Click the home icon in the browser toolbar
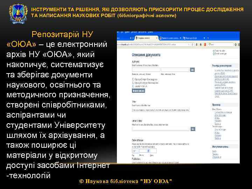 [201, 44]
